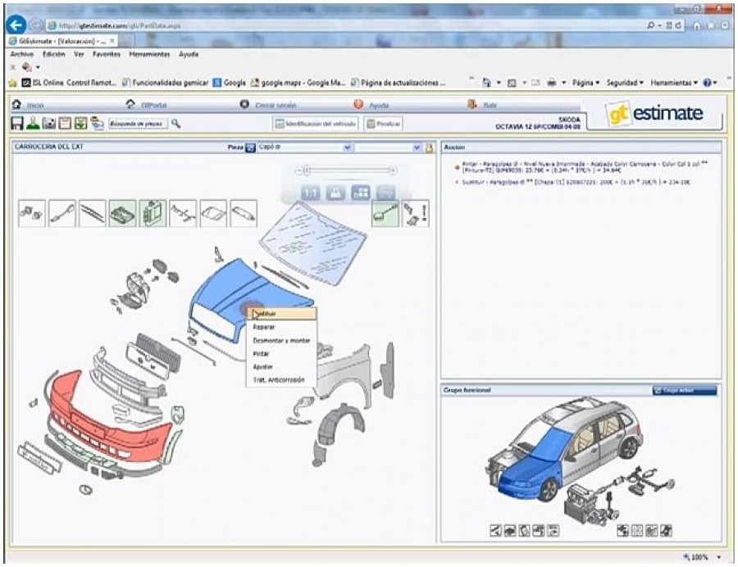The height and width of the screenshot is (567, 738).
Task: Click the magnifier icon beside parts search box
Action: (175, 123)
